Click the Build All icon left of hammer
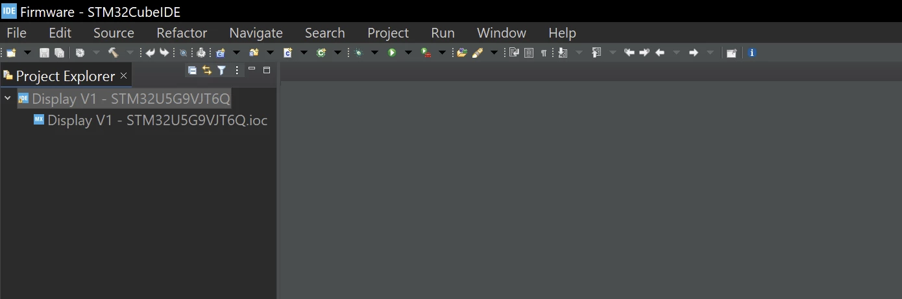This screenshot has width=902, height=299. 80,53
